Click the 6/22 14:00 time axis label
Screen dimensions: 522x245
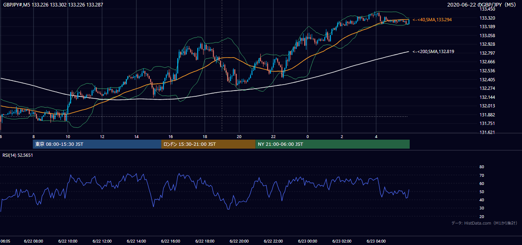coord(136,241)
